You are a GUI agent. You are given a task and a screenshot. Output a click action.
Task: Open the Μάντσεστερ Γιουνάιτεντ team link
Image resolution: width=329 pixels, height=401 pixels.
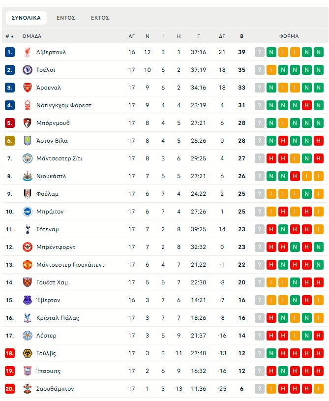click(x=70, y=265)
